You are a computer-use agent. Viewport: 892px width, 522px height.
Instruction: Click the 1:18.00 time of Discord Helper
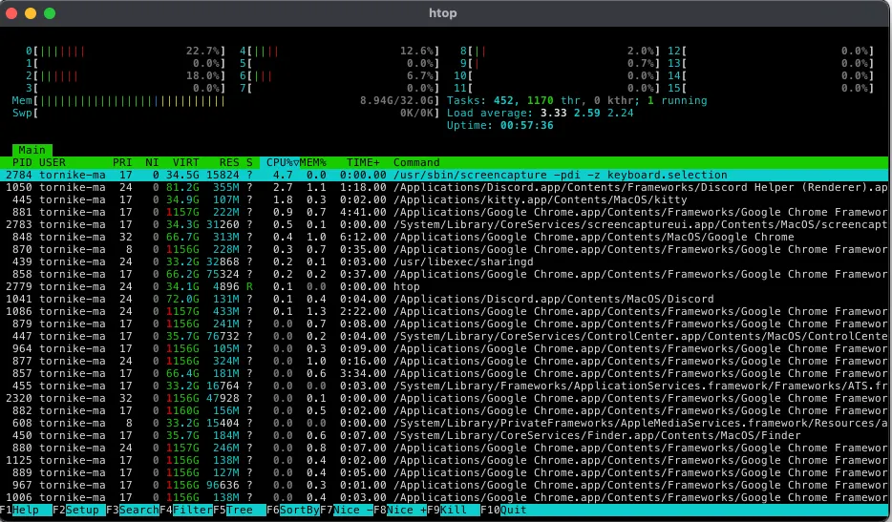[x=363, y=188]
